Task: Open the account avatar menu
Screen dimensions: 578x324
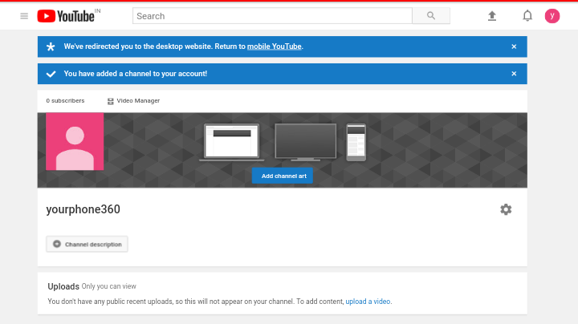Action: coord(552,16)
